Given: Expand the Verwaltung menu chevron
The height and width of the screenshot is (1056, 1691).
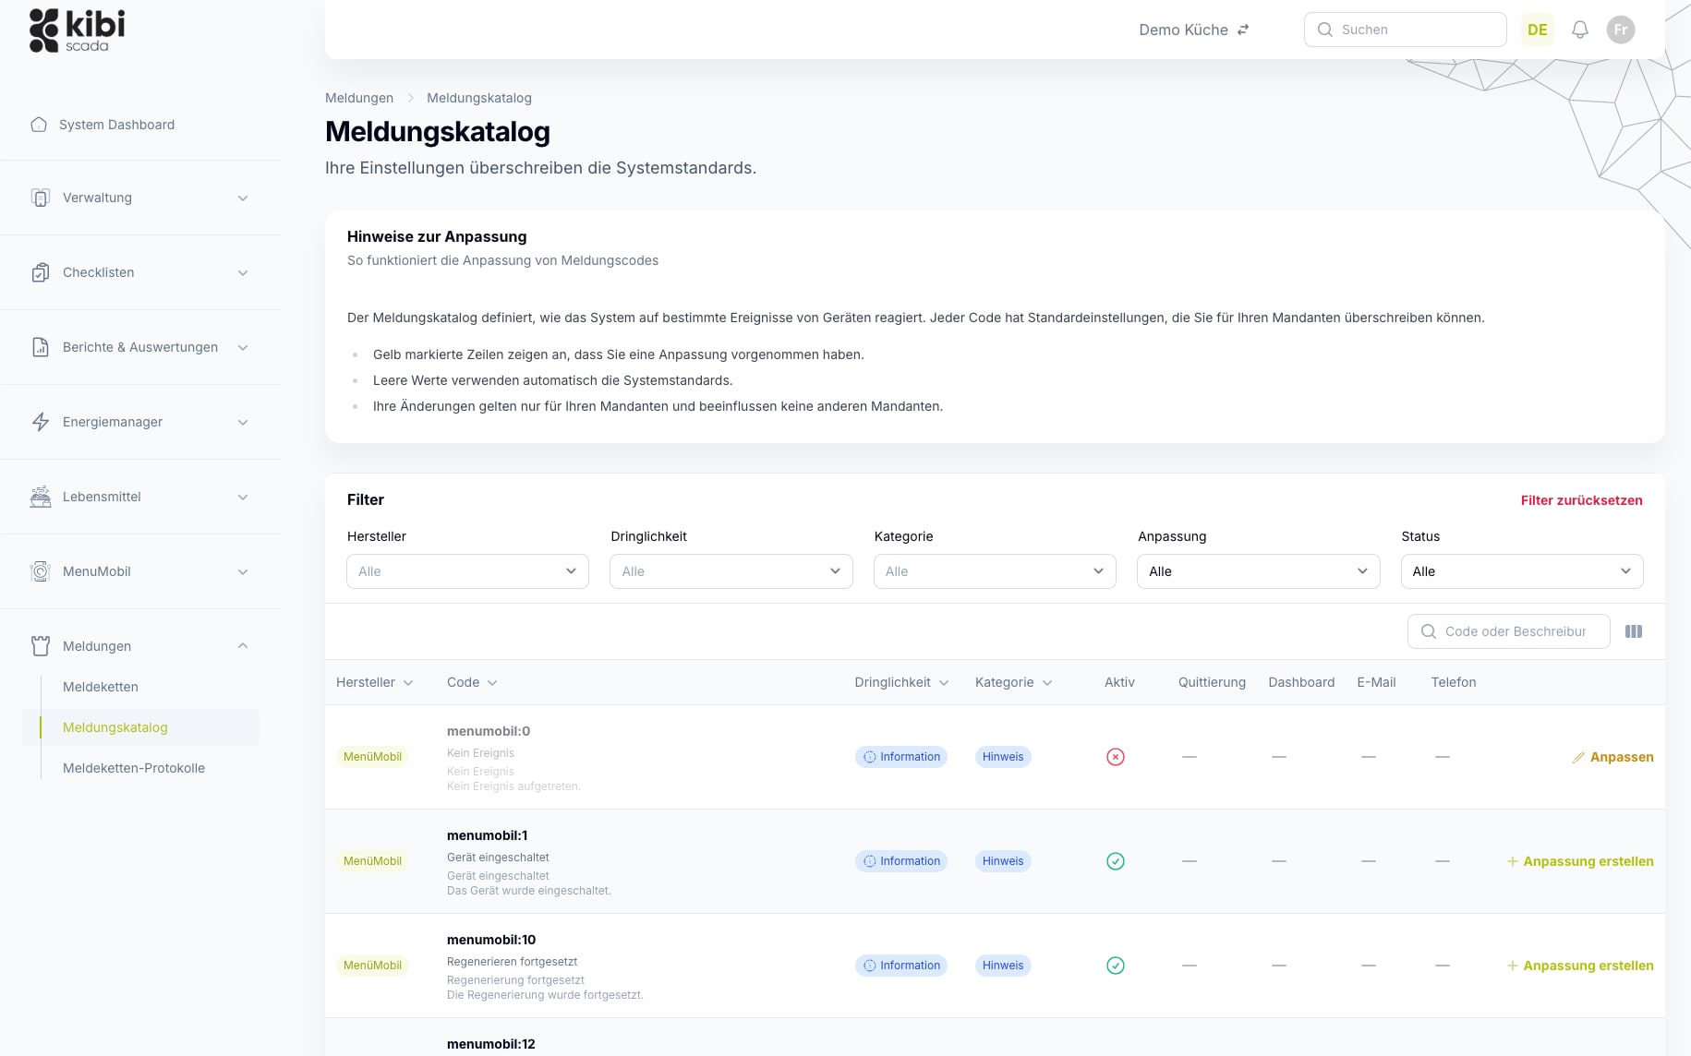Looking at the screenshot, I should tap(243, 198).
